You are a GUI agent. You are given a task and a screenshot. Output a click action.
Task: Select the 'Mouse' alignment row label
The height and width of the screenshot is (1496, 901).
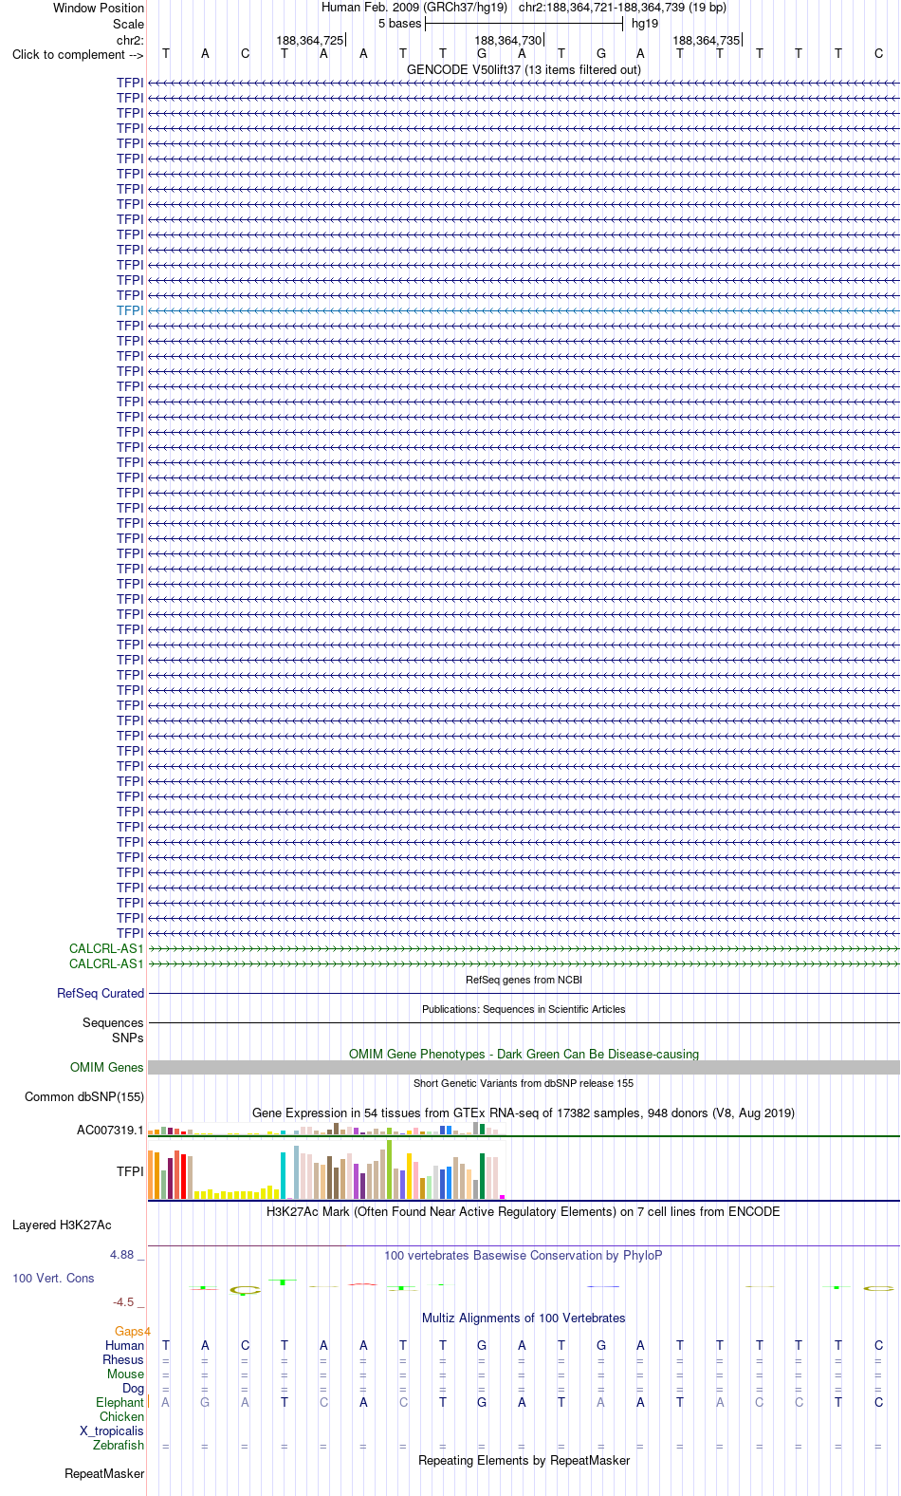[x=125, y=1374]
